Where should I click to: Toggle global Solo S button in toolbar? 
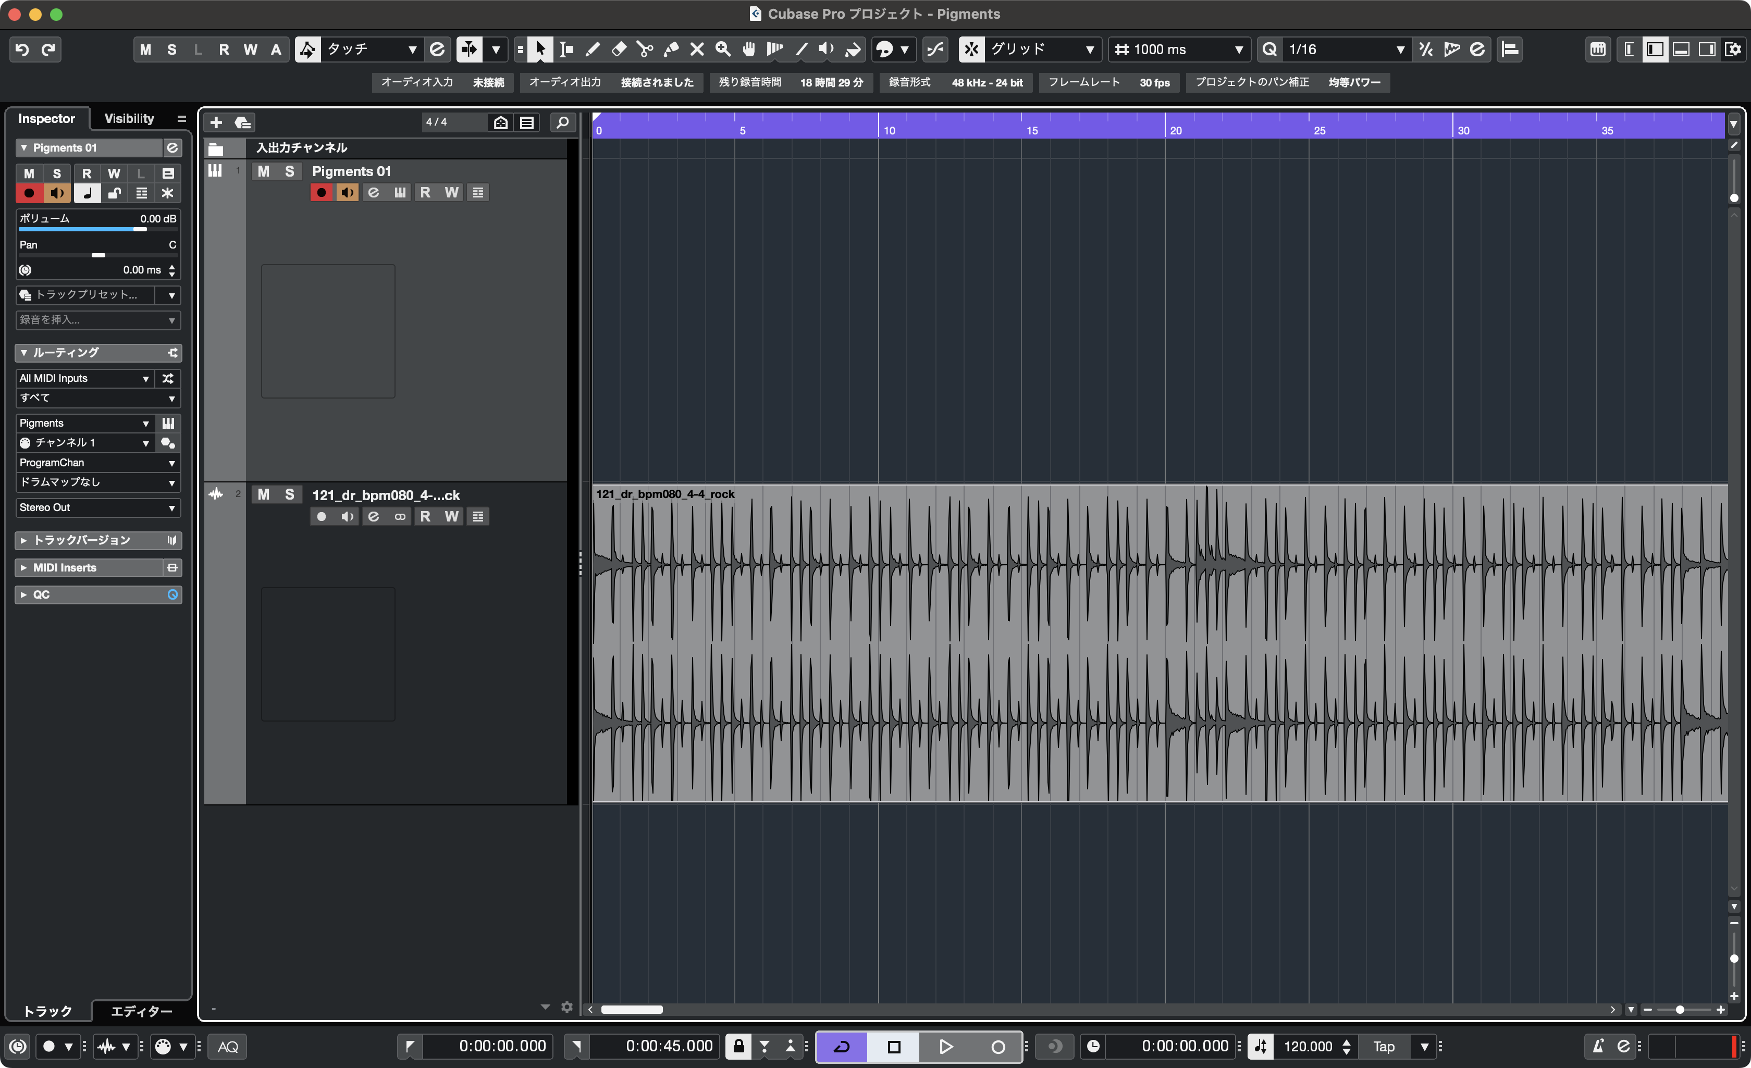coord(172,49)
